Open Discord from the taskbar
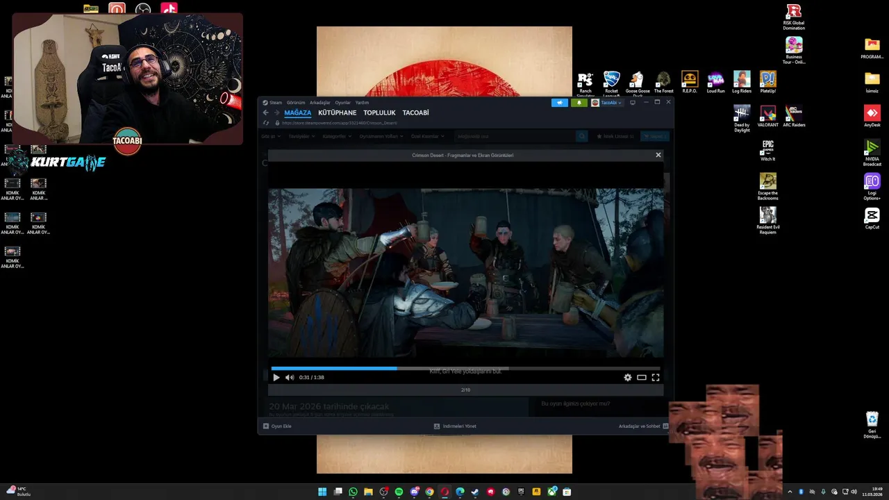The image size is (889, 500). 414,492
